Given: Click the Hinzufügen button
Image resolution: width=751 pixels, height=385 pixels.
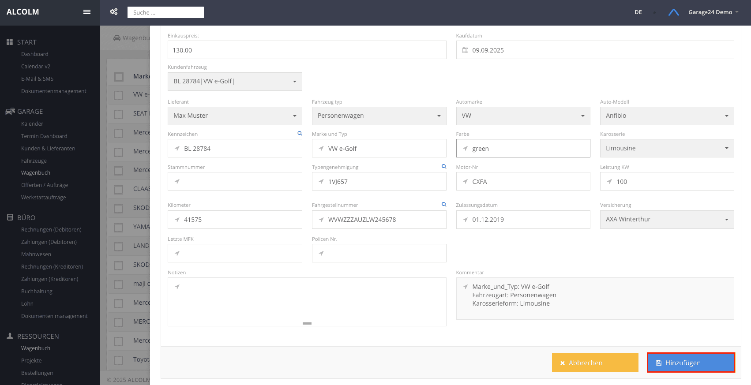Looking at the screenshot, I should (x=691, y=363).
